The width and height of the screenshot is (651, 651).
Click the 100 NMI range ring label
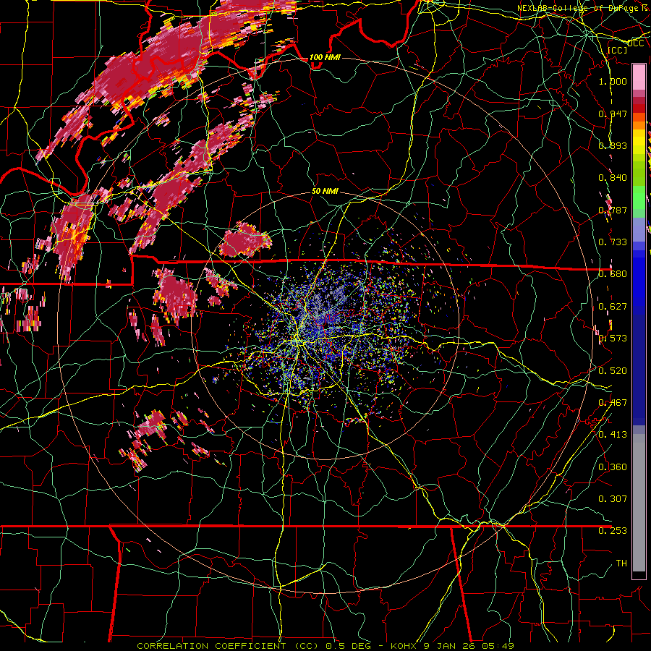[325, 57]
